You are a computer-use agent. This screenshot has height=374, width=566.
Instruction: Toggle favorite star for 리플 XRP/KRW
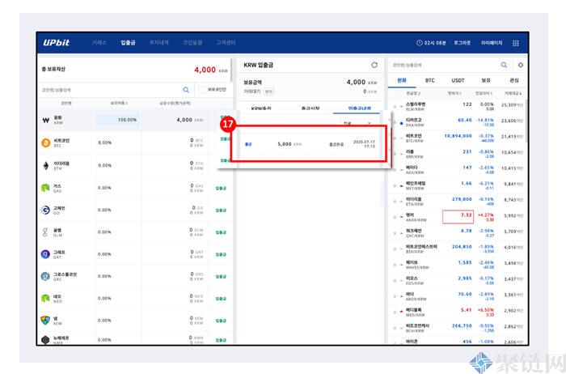click(395, 152)
